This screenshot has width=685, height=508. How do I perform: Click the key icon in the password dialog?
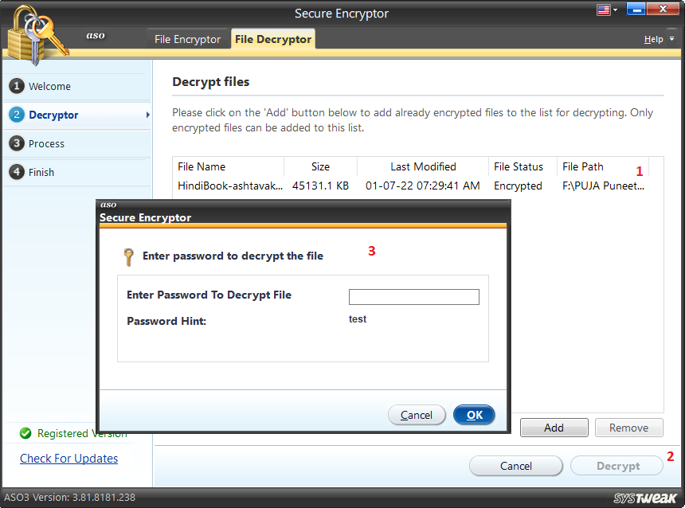[x=129, y=256]
